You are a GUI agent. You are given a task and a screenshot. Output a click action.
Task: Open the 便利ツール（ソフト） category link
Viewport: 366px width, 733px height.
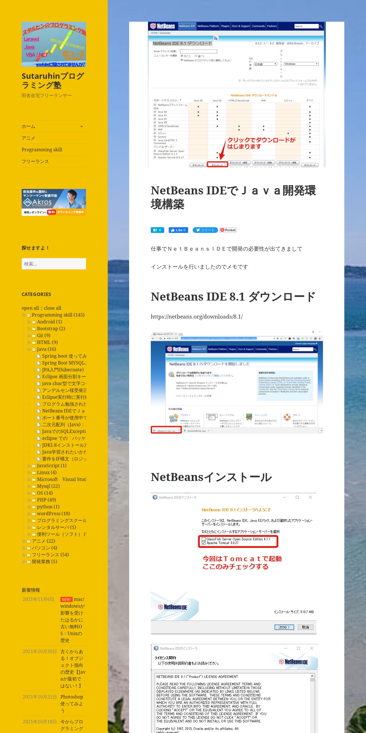[x=62, y=534]
